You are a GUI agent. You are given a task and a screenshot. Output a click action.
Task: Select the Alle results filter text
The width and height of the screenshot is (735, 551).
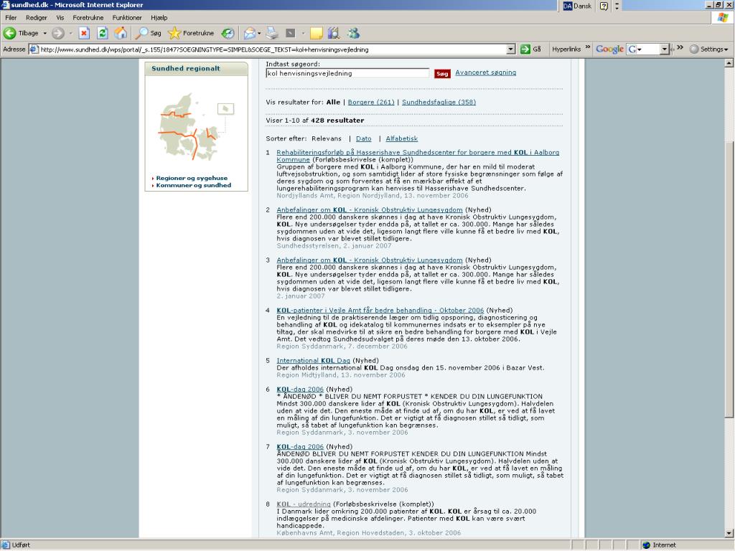pos(333,102)
